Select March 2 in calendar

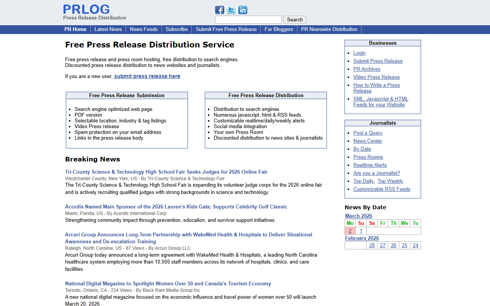point(350,231)
